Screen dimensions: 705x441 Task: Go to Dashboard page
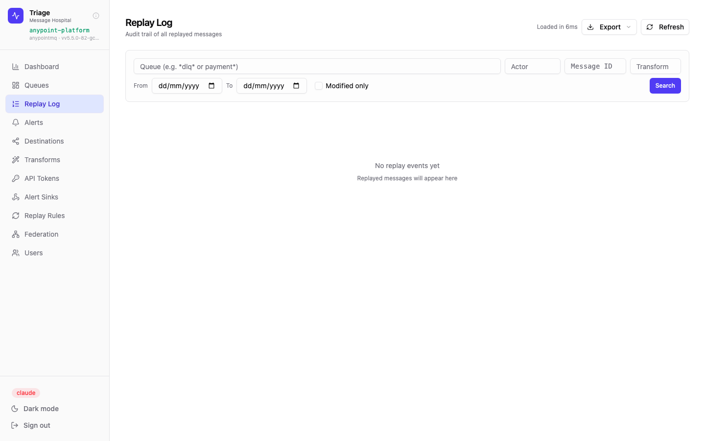[54, 67]
